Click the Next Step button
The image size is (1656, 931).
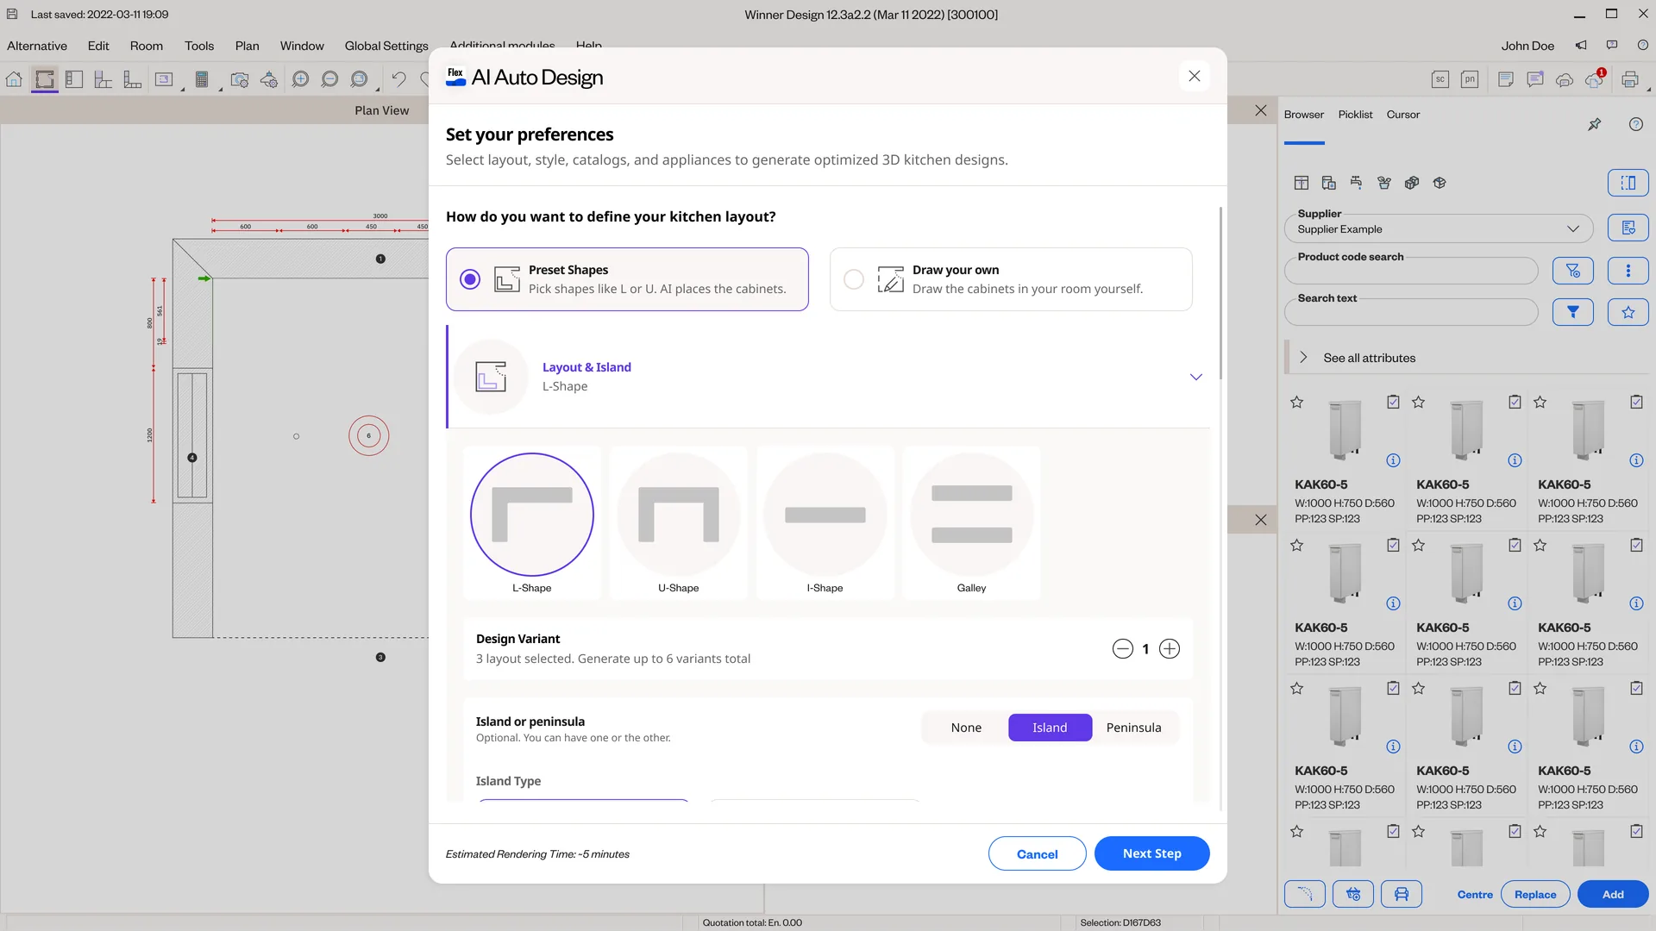1151,853
